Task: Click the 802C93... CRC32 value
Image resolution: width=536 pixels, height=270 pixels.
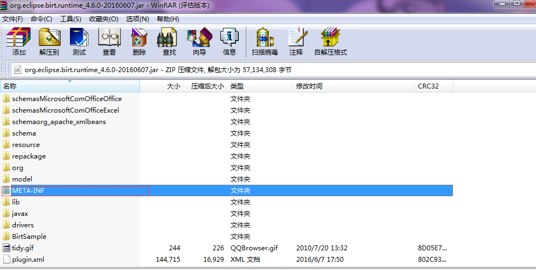Action: [432, 260]
